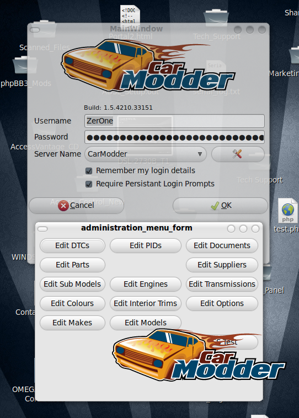Screen dimensions: 299x418
Task: Click the Password input field
Action: coord(174,137)
